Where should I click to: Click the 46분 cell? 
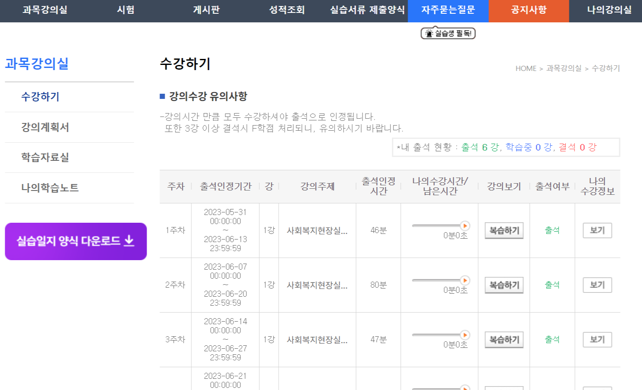pos(378,230)
